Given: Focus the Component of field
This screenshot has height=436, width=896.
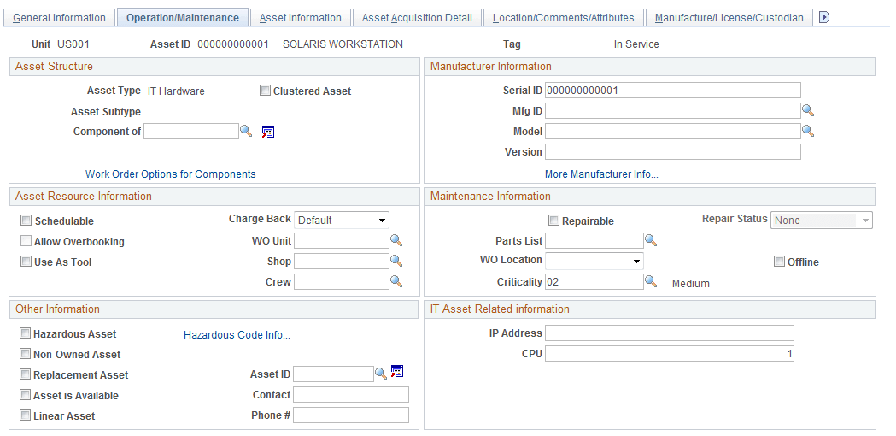Looking at the screenshot, I should point(191,131).
